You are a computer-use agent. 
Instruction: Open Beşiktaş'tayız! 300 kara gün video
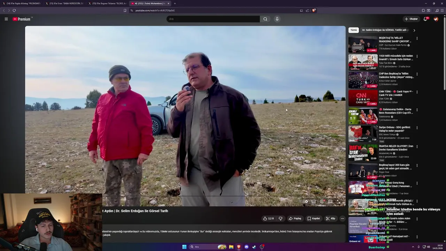[363, 171]
